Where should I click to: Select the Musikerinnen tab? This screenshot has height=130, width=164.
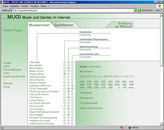39,25
